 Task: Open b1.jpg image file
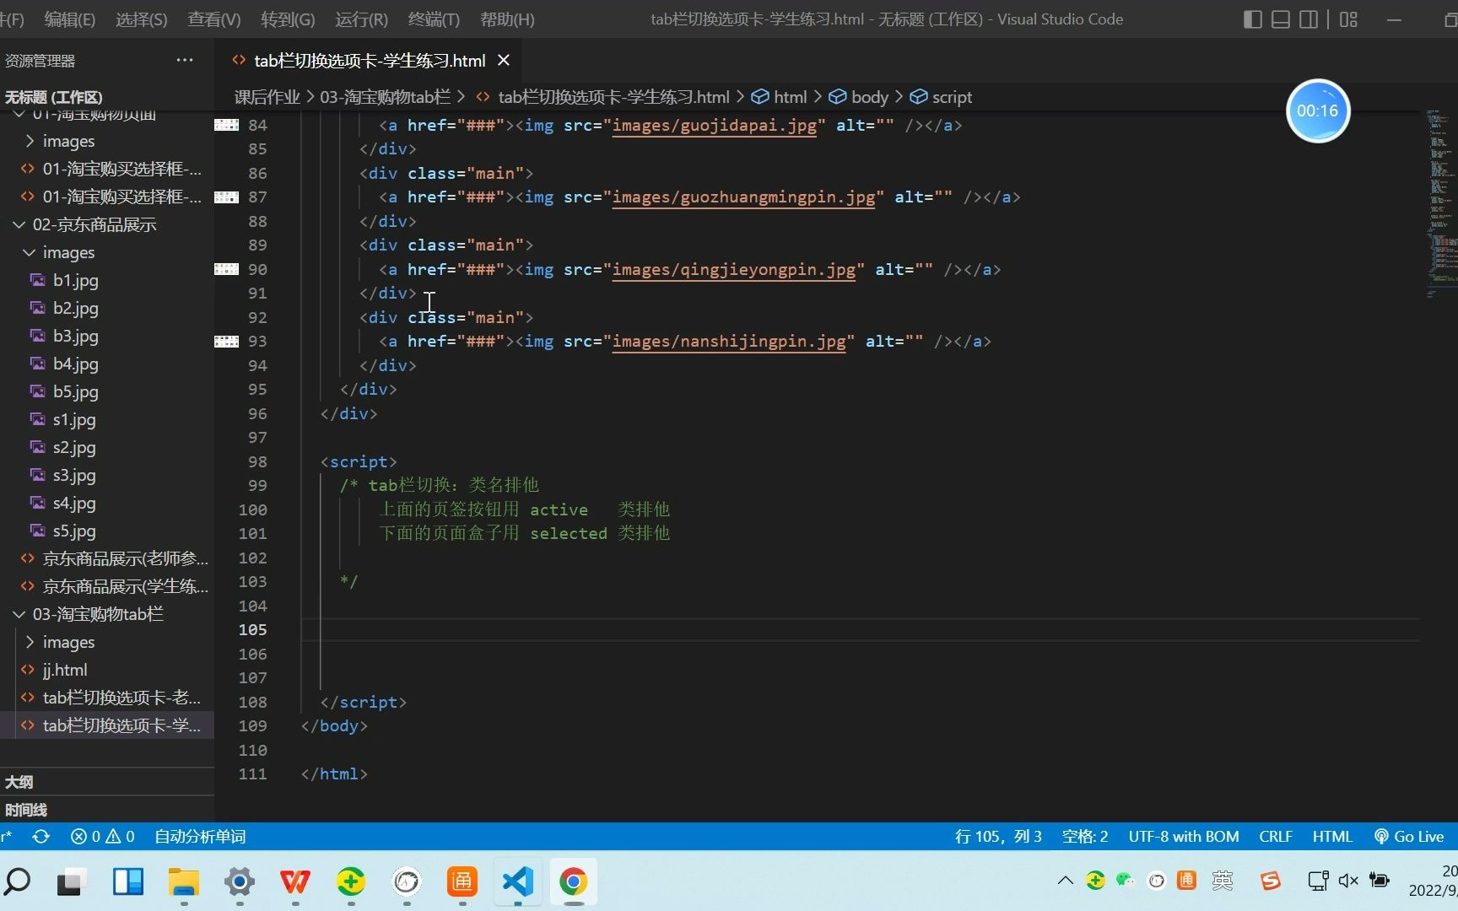pyautogui.click(x=75, y=280)
